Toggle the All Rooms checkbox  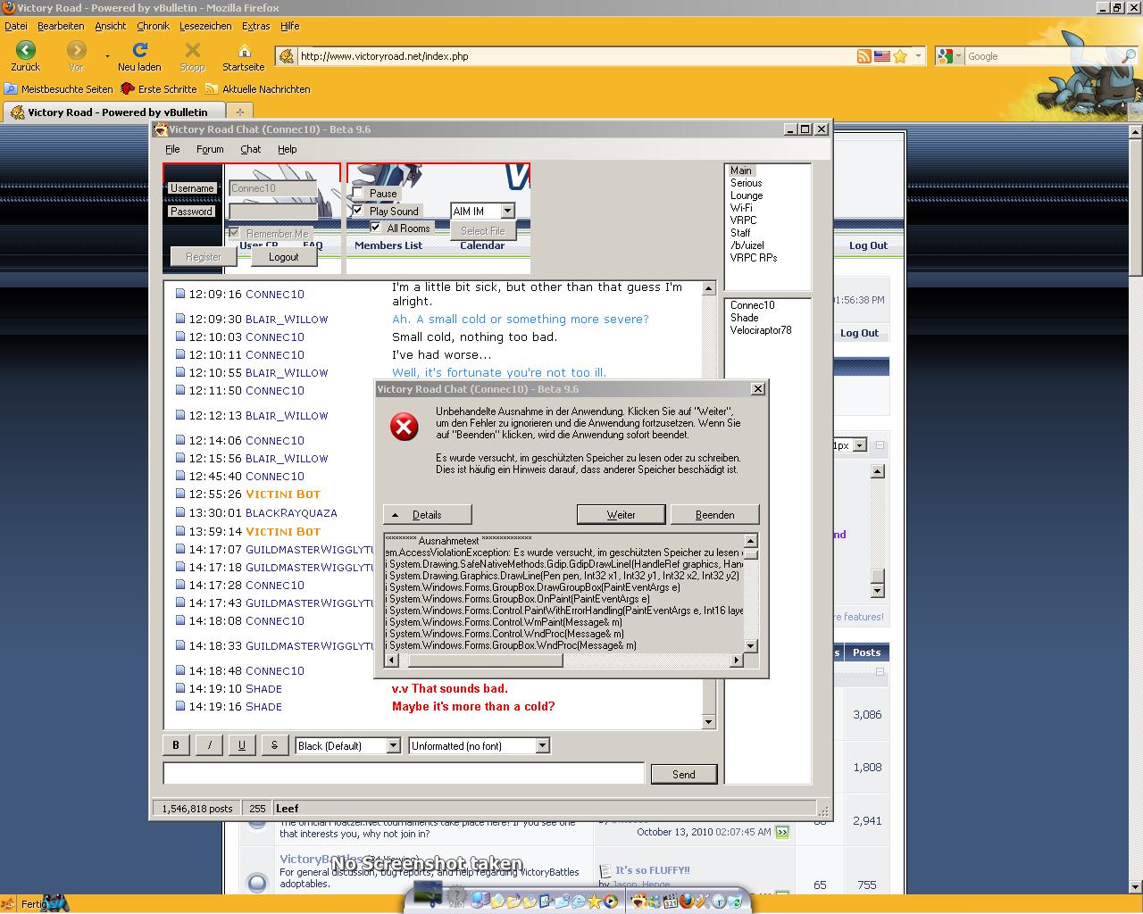(x=376, y=228)
